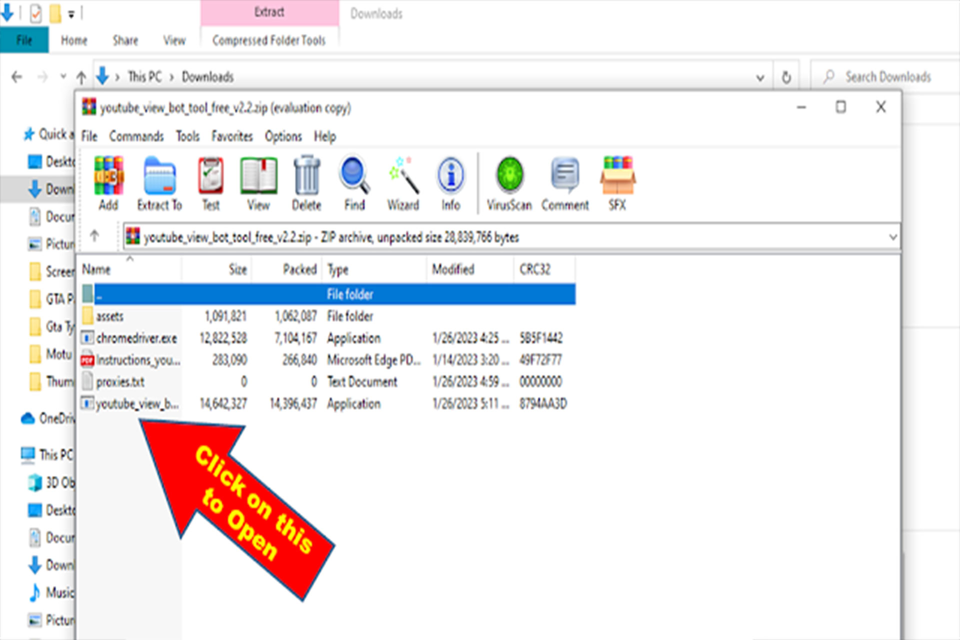Sort by the Packed column header
This screenshot has height=640, width=960.
click(x=287, y=269)
